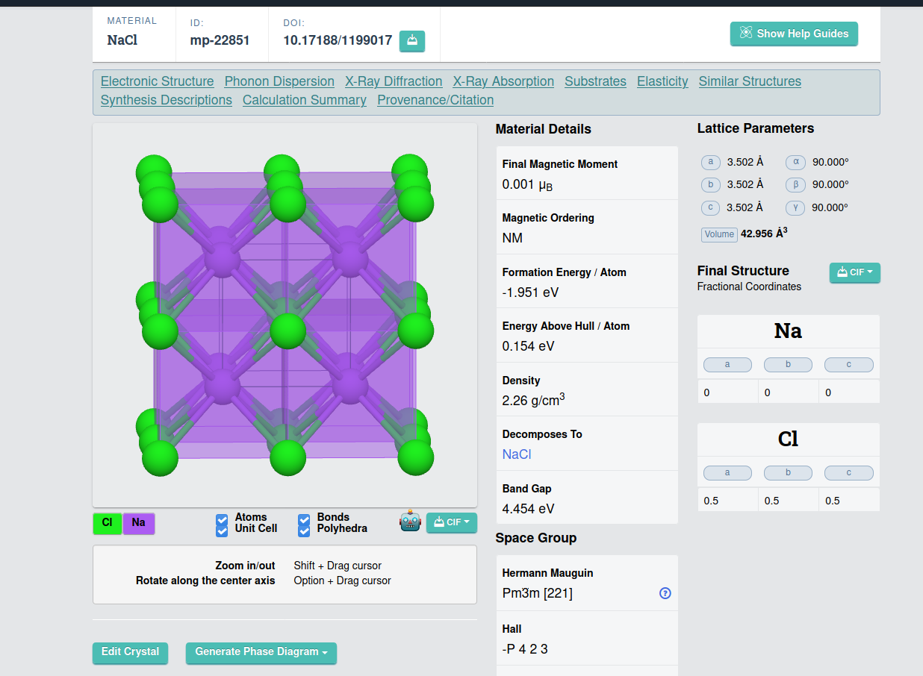Click the 'a' column badge under Na
This screenshot has height=676, width=923.
(x=727, y=365)
